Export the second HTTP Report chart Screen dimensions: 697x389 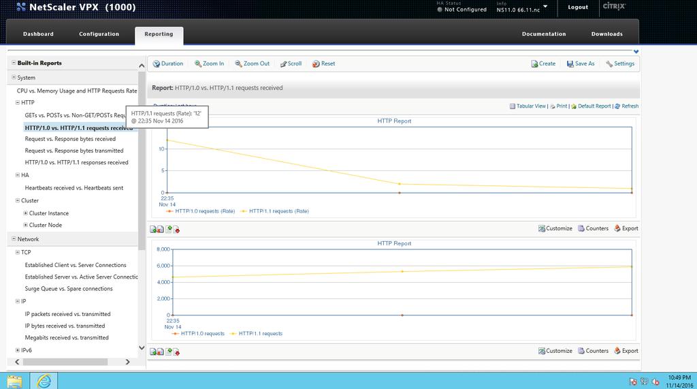coord(626,351)
